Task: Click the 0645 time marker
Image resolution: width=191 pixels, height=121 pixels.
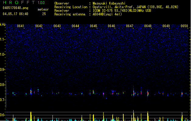Action: tap(94, 26)
